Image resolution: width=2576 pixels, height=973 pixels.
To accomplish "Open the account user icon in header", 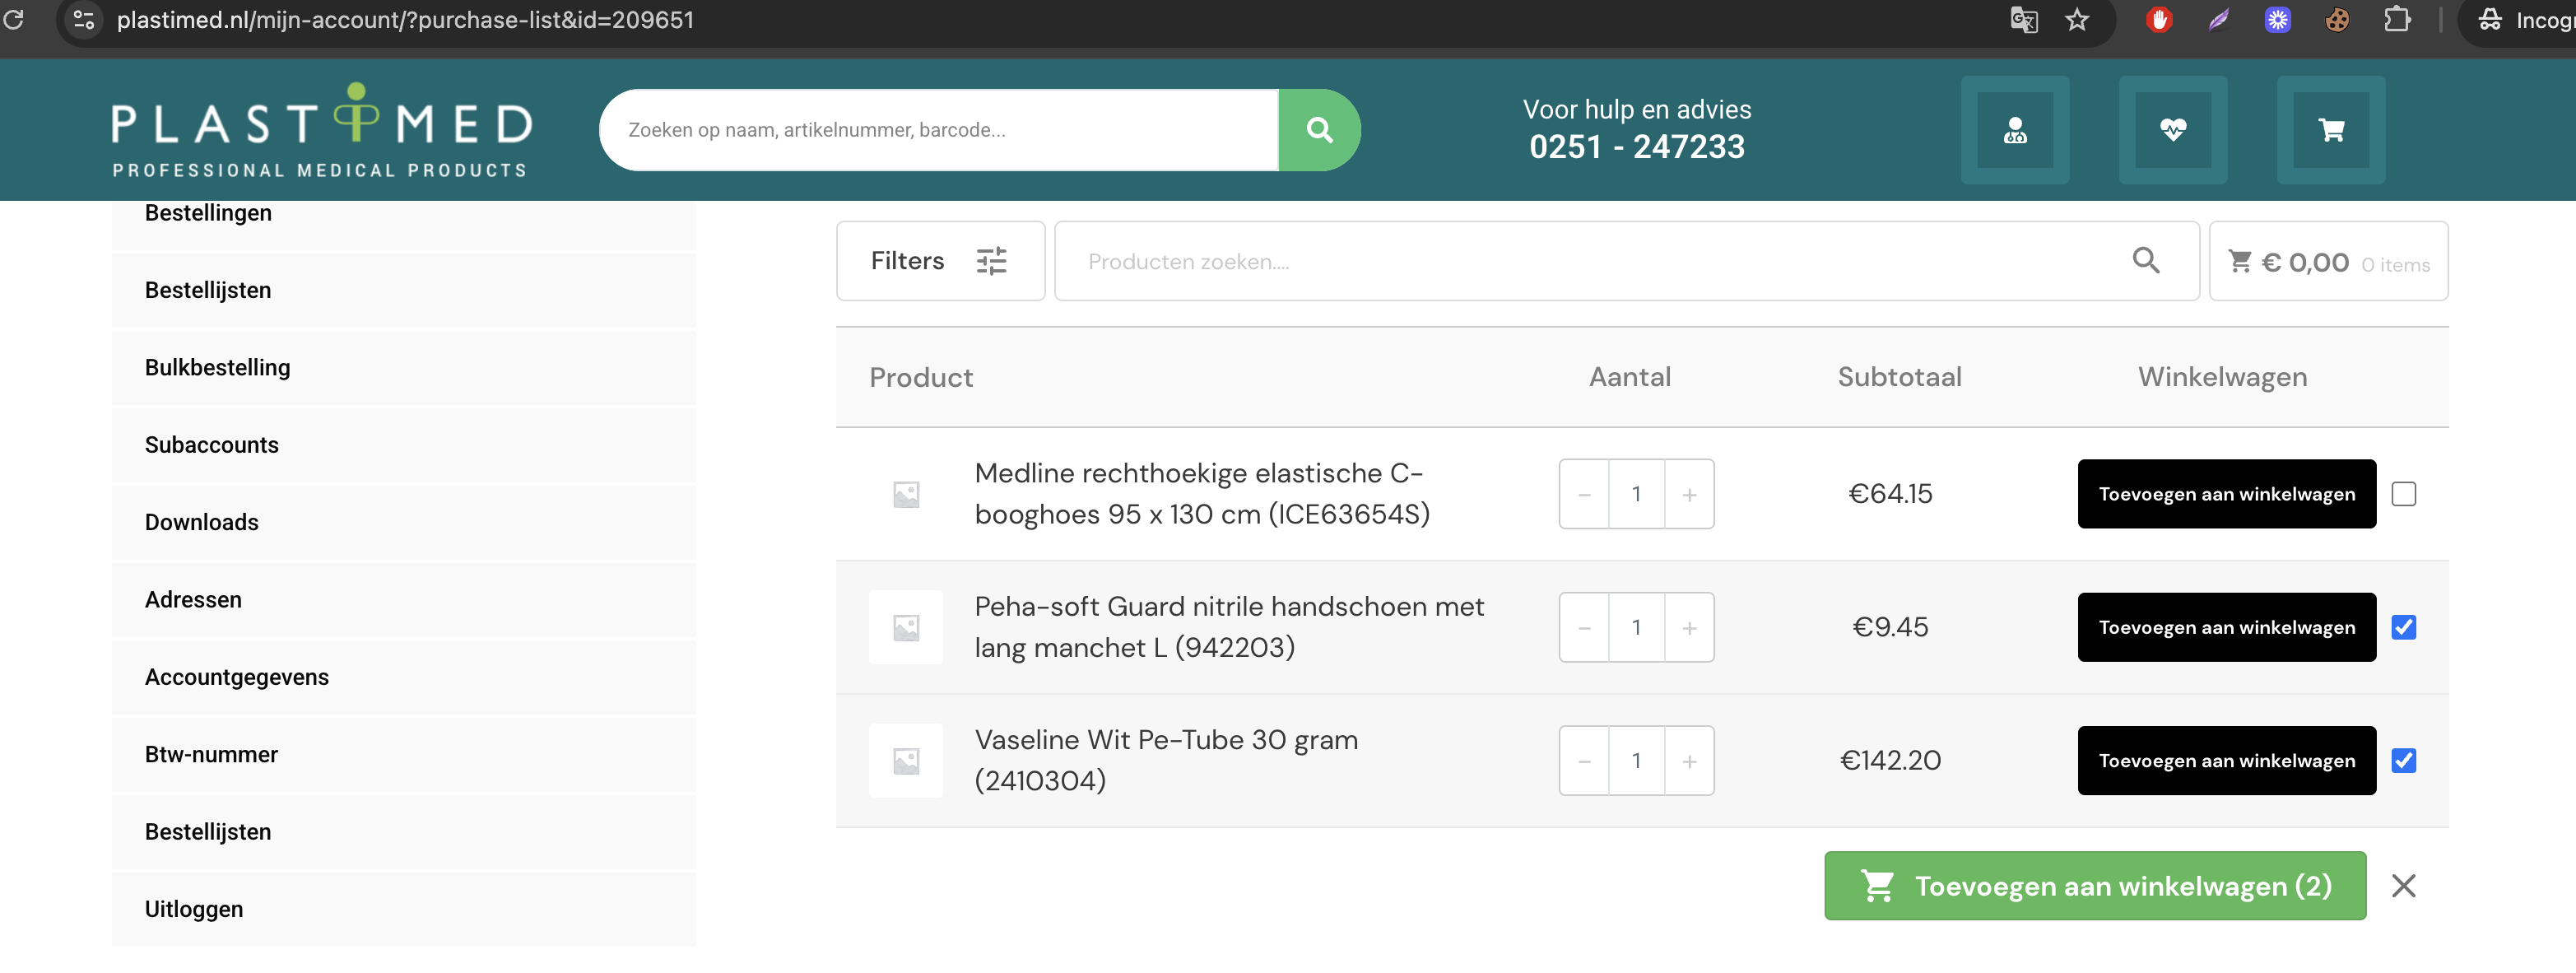I will 2015,130.
